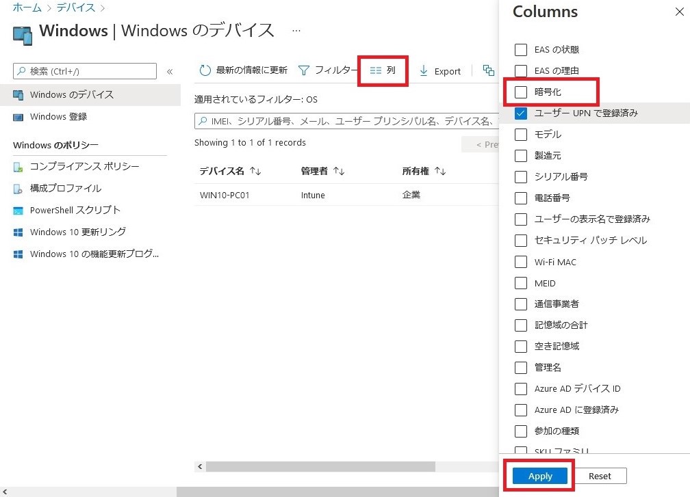Check the ユーザーの表示名で登録済み checkbox
Image resolution: width=690 pixels, height=497 pixels.
(x=520, y=219)
